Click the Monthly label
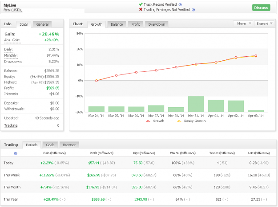 (x=11, y=55)
